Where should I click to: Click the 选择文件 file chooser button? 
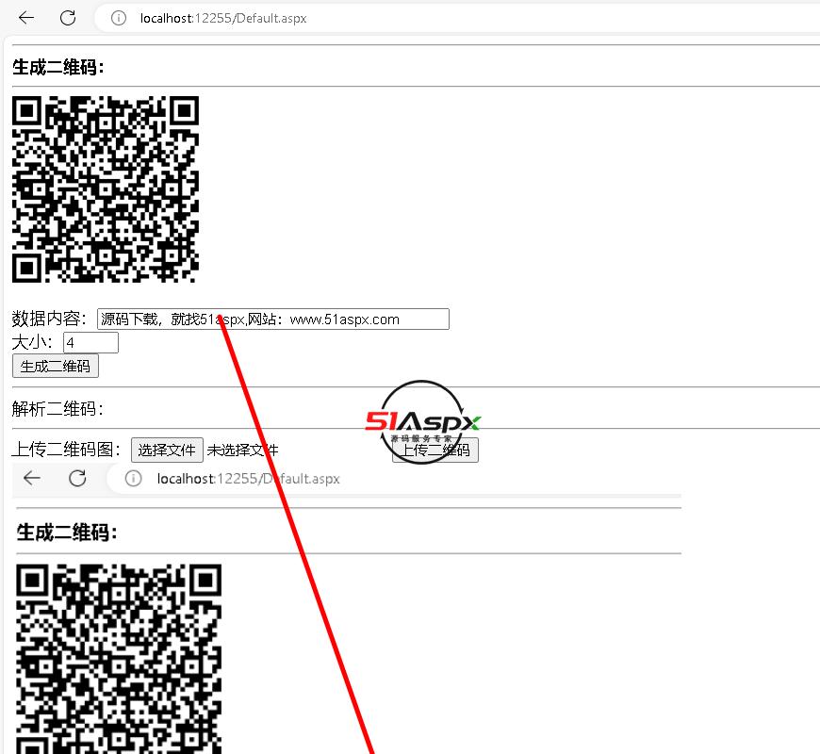[167, 450]
